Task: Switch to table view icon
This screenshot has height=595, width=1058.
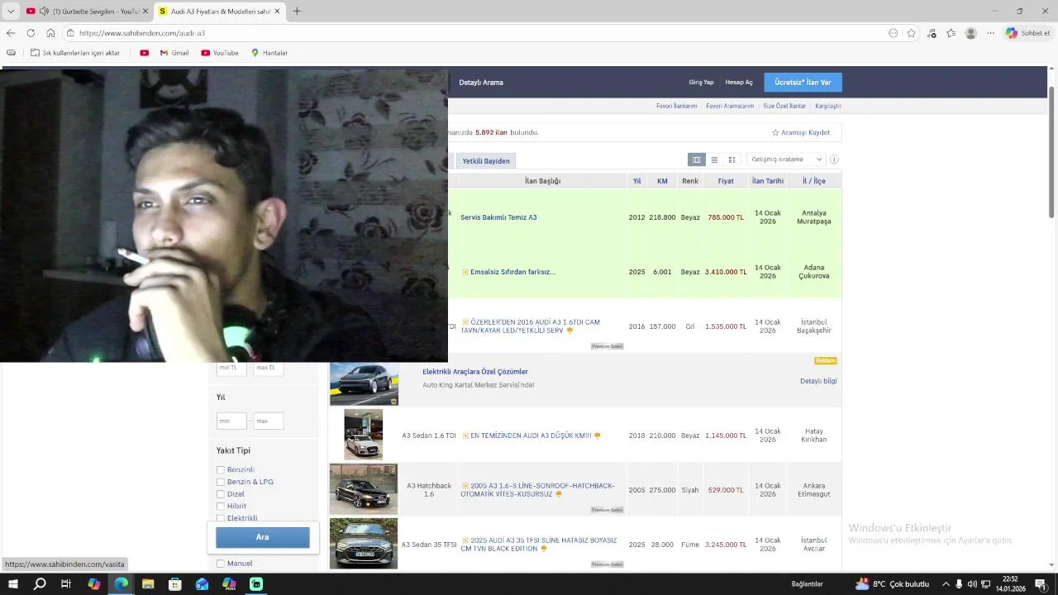Action: tap(697, 159)
